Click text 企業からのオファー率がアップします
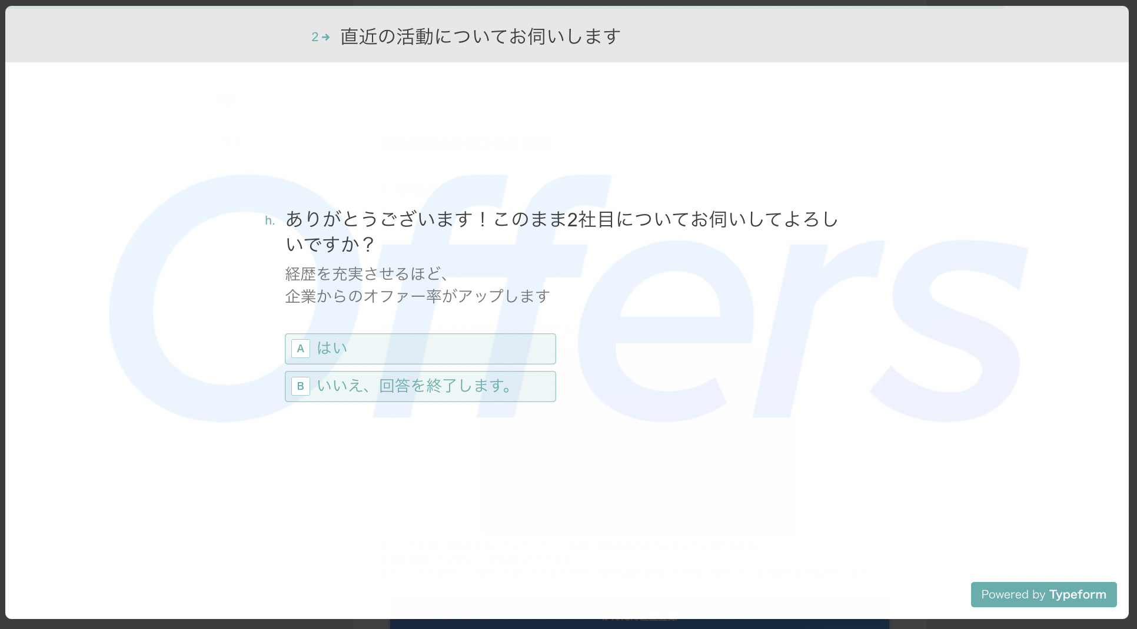Image resolution: width=1137 pixels, height=629 pixels. [x=418, y=296]
